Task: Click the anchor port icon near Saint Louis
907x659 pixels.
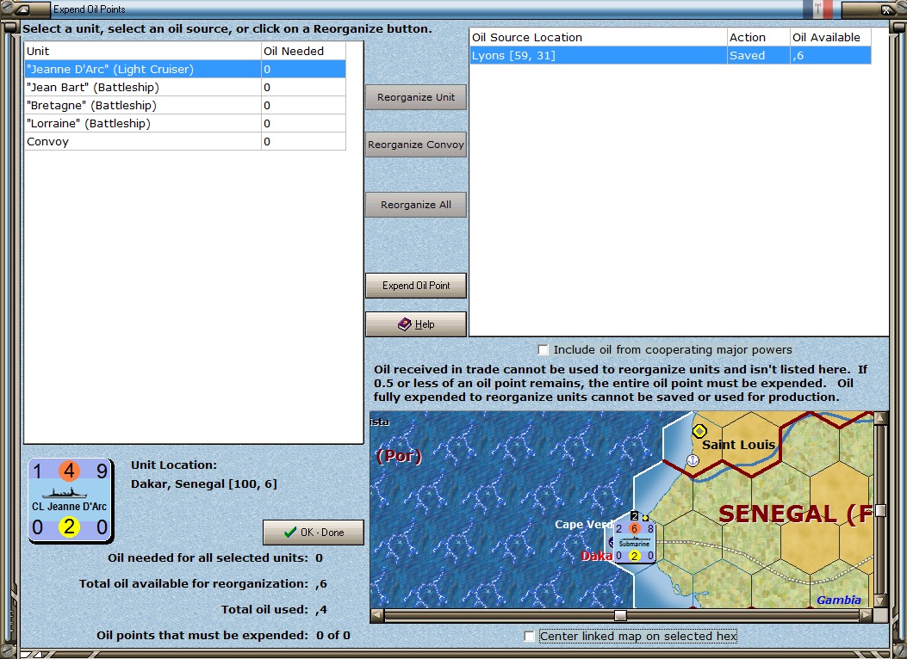Action: [x=693, y=460]
